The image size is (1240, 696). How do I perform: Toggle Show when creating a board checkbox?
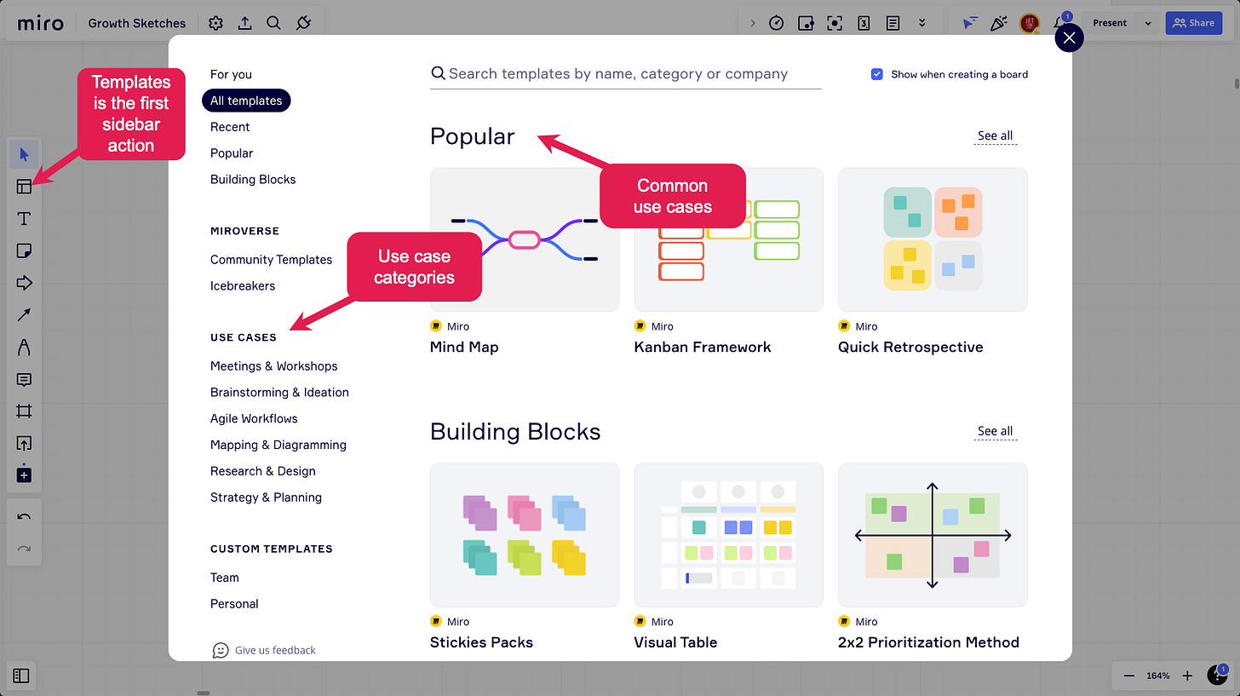click(877, 74)
